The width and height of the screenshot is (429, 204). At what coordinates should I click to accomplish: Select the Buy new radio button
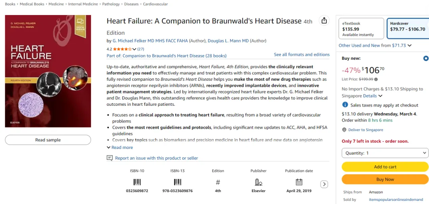pos(426,59)
